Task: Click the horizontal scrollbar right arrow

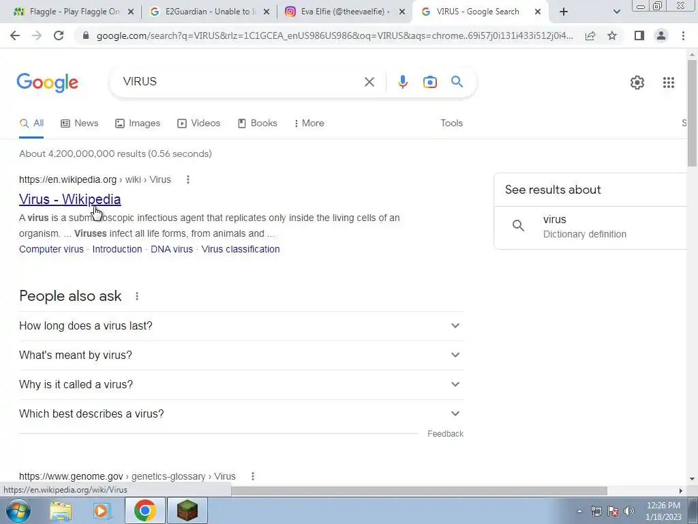Action: pos(680,491)
